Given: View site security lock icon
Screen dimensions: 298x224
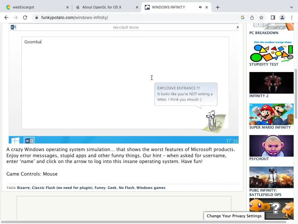Looking at the screenshot, I should 37,17.
